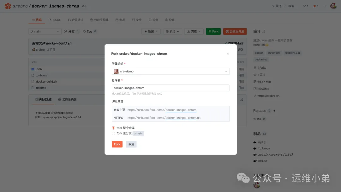Click the contributor avatar at bottom right
Viewport: 341px width, 192px height.
(257, 185)
